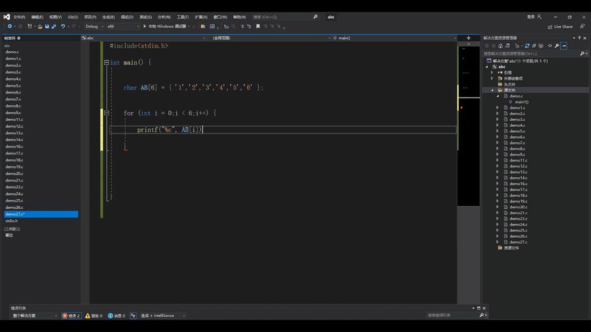Open the main() member dropdown above editor
The height and width of the screenshot is (332, 591).
pyautogui.click(x=394, y=38)
